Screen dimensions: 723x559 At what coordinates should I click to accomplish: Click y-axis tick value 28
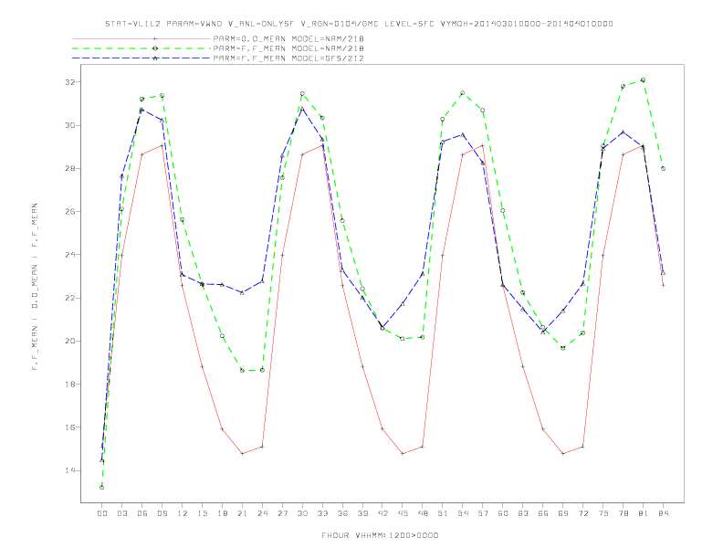69,168
